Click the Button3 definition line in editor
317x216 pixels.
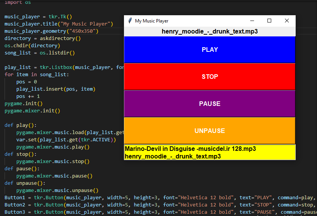(161, 212)
